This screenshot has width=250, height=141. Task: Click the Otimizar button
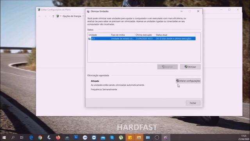point(190,67)
